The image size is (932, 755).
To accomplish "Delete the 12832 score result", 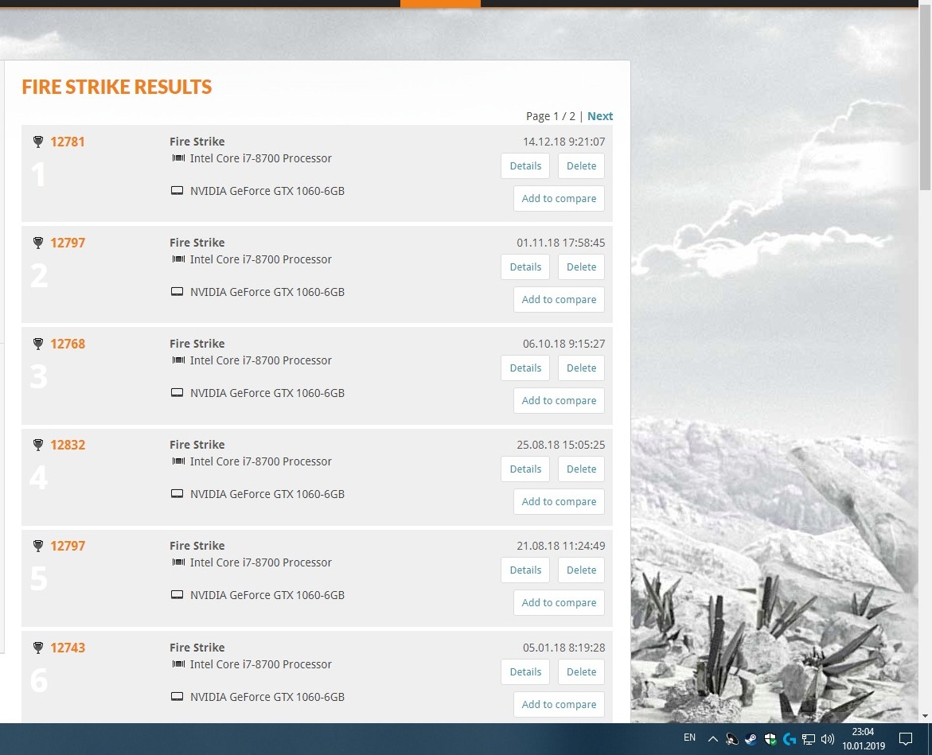I will pos(581,469).
